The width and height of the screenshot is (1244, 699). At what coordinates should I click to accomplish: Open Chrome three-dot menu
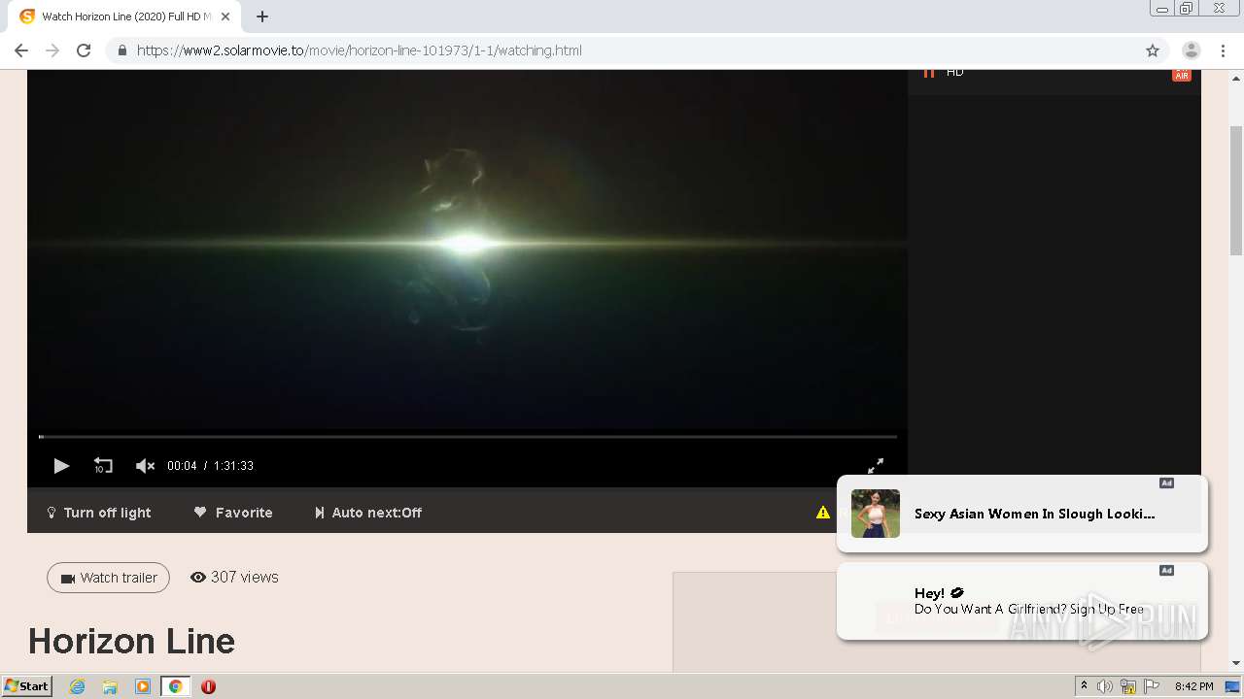click(x=1223, y=50)
